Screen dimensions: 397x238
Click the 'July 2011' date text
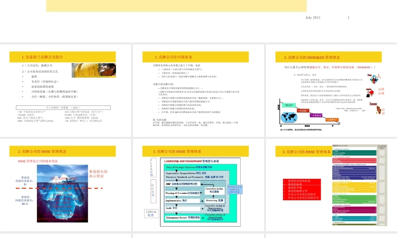click(313, 17)
